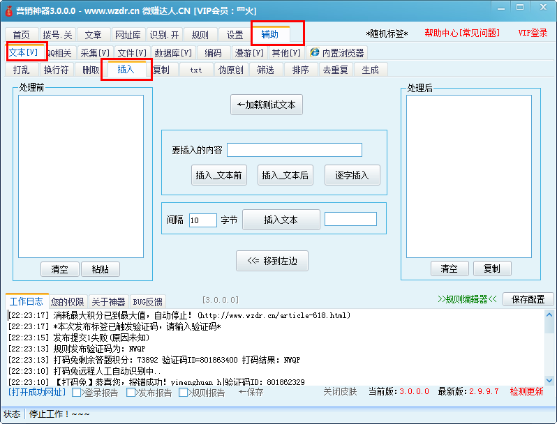Viewport: 557px width, 424px height.
Task: Click the VIP登录 link
Action: click(x=533, y=33)
